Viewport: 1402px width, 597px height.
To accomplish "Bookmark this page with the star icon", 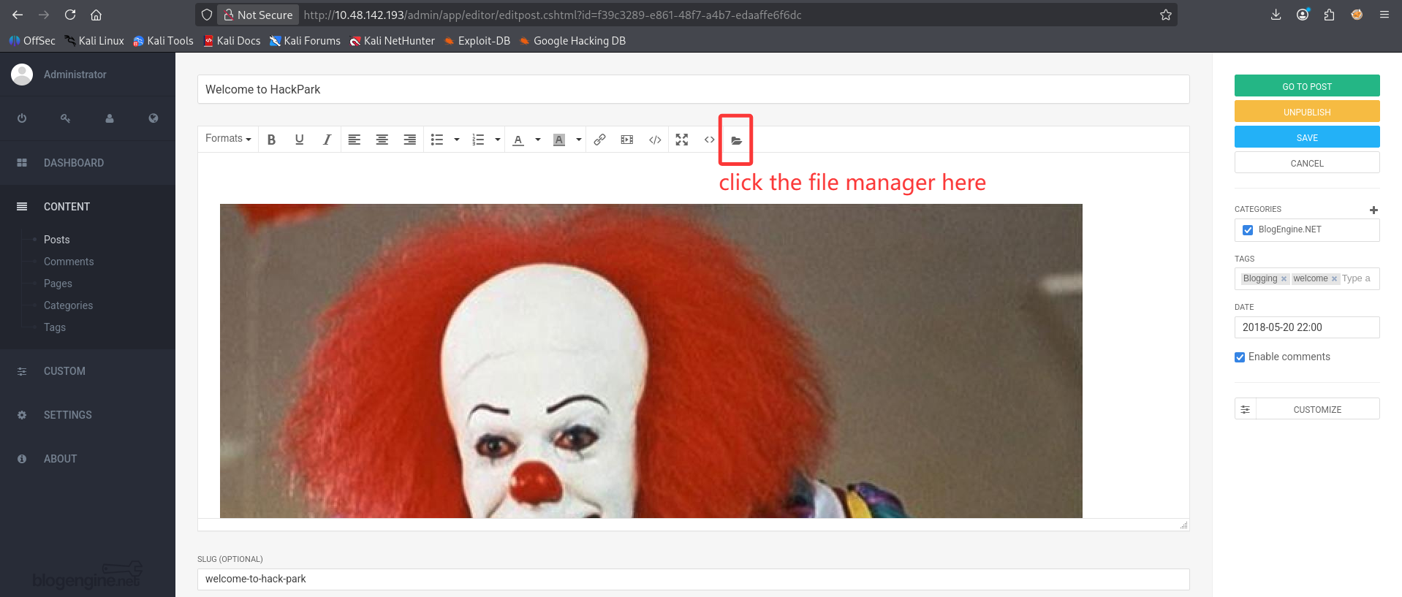I will [1166, 15].
